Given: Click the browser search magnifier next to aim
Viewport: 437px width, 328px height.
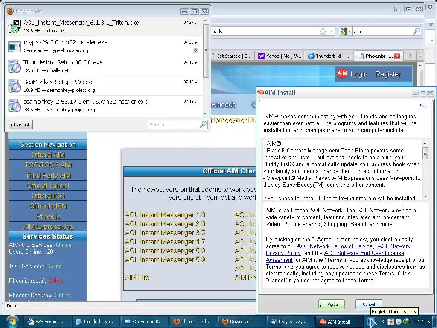Looking at the screenshot, I should [417, 31].
